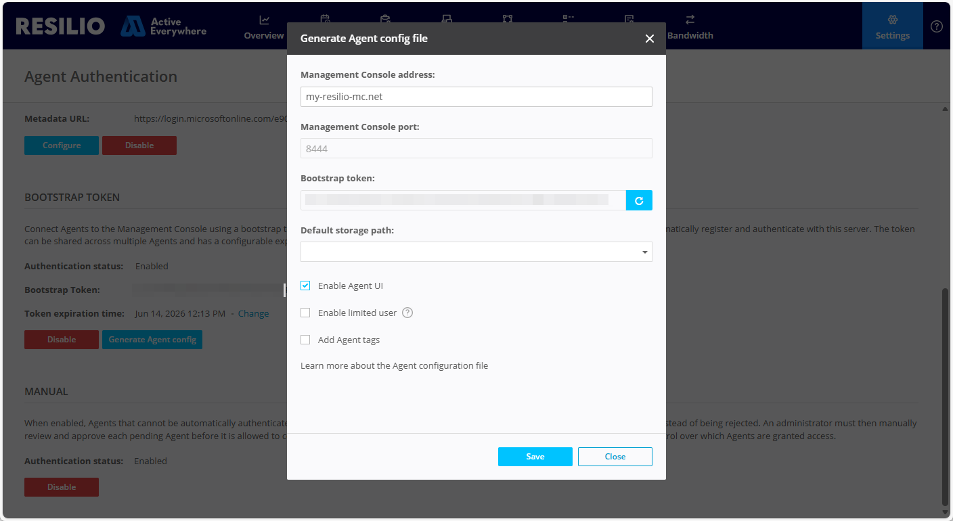Close the Generate Agent config dialog
The height and width of the screenshot is (521, 953).
[x=650, y=39]
